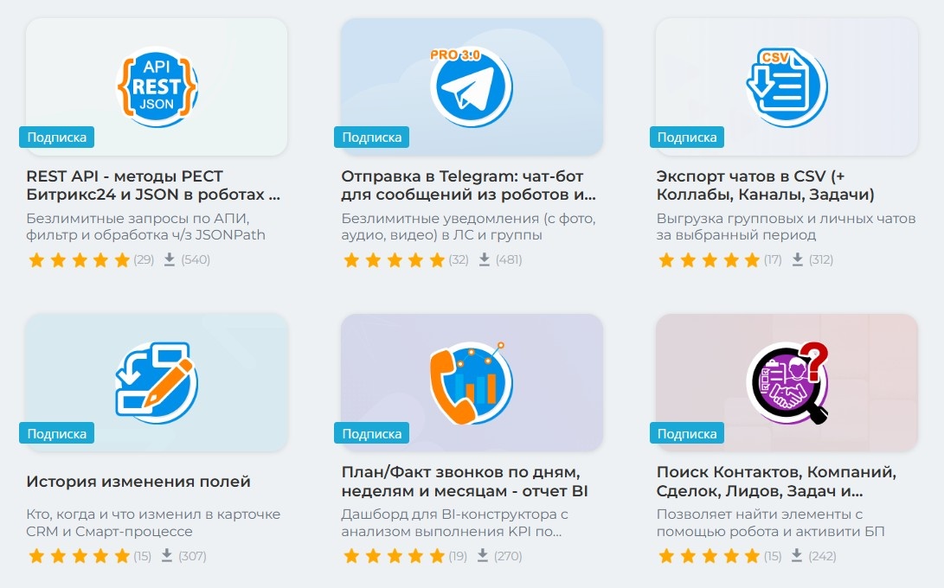Open 'История изменения полей' app title

(138, 482)
